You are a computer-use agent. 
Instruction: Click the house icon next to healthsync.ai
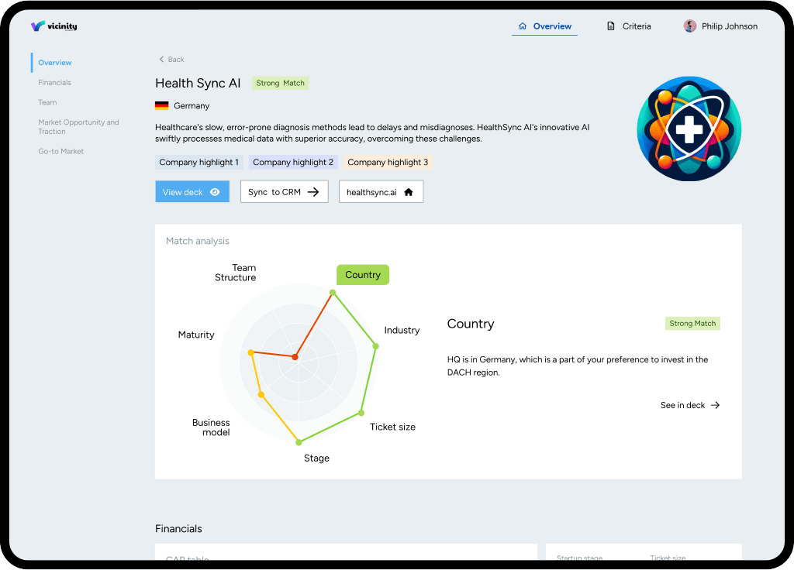coord(409,192)
